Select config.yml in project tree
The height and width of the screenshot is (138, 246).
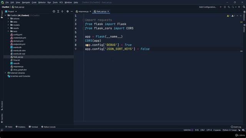[x=18, y=34]
